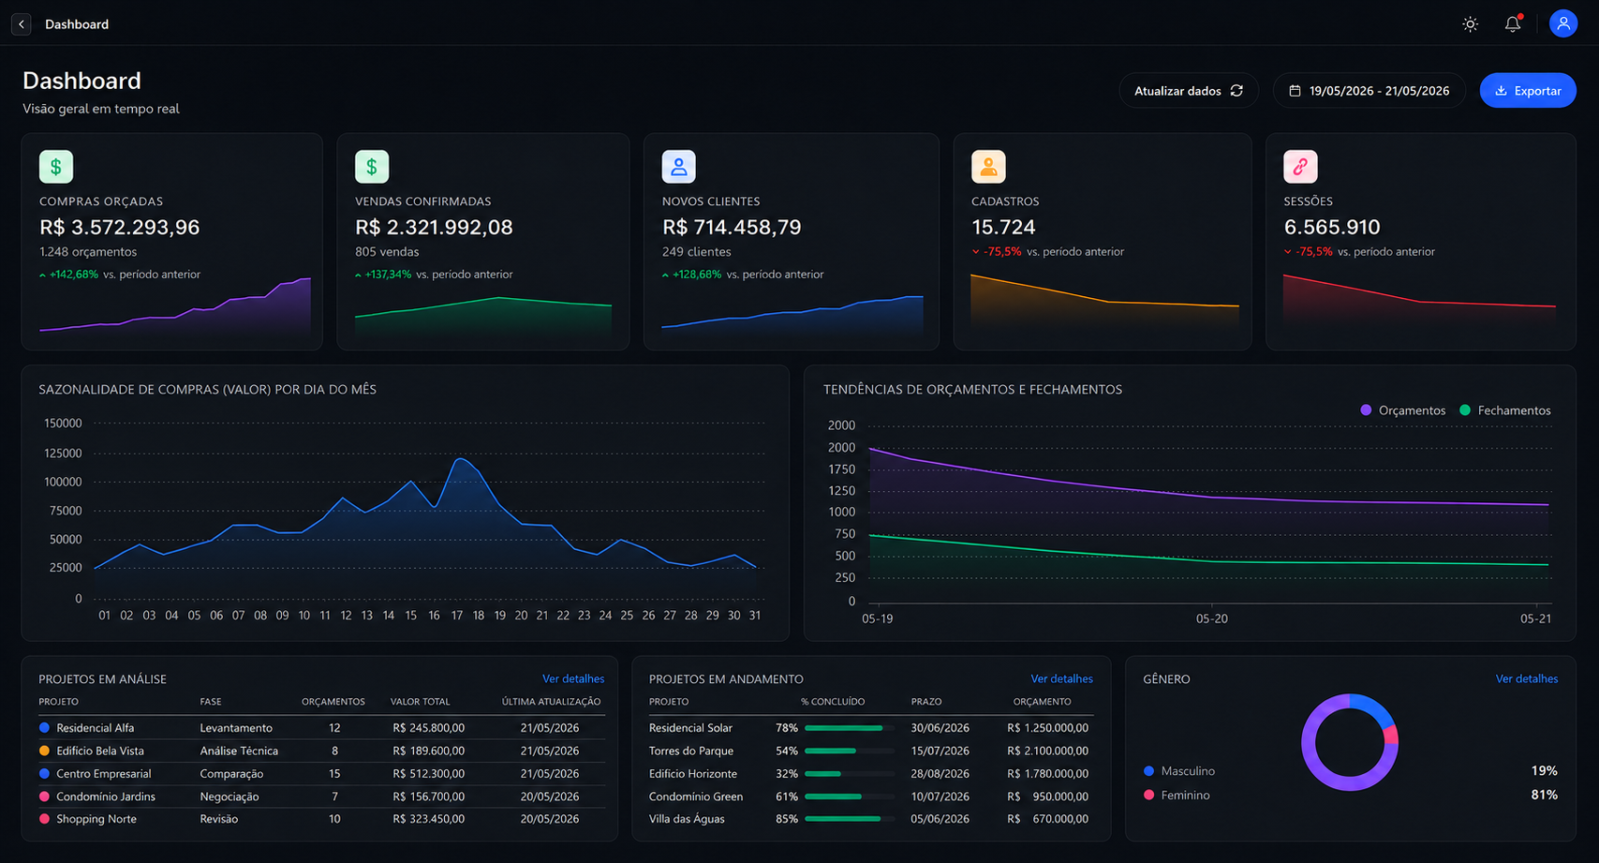Click the download icon in Exportar
The height and width of the screenshot is (863, 1599).
(x=1501, y=91)
